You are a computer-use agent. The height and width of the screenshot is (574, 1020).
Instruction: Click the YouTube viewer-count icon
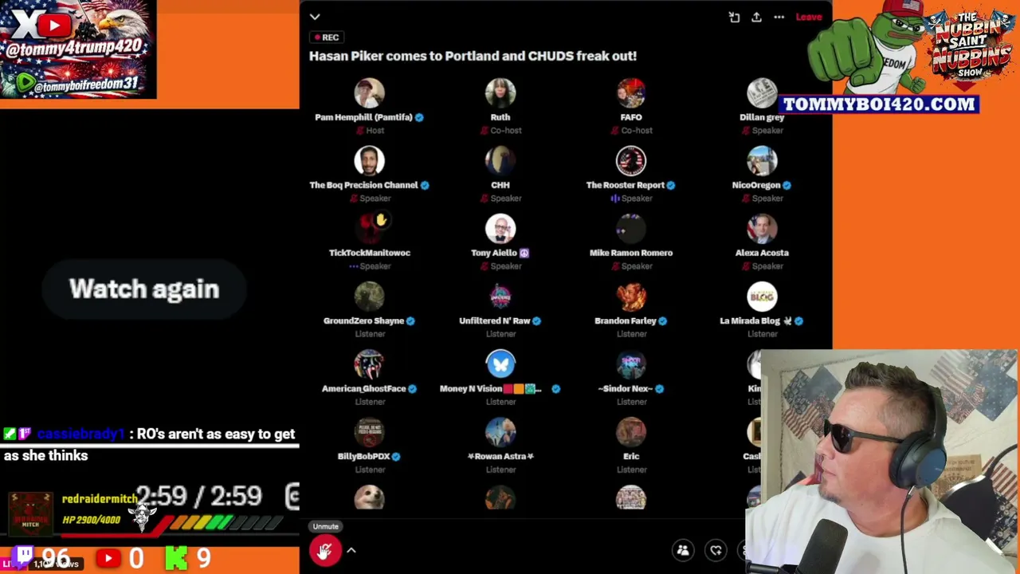click(x=108, y=558)
